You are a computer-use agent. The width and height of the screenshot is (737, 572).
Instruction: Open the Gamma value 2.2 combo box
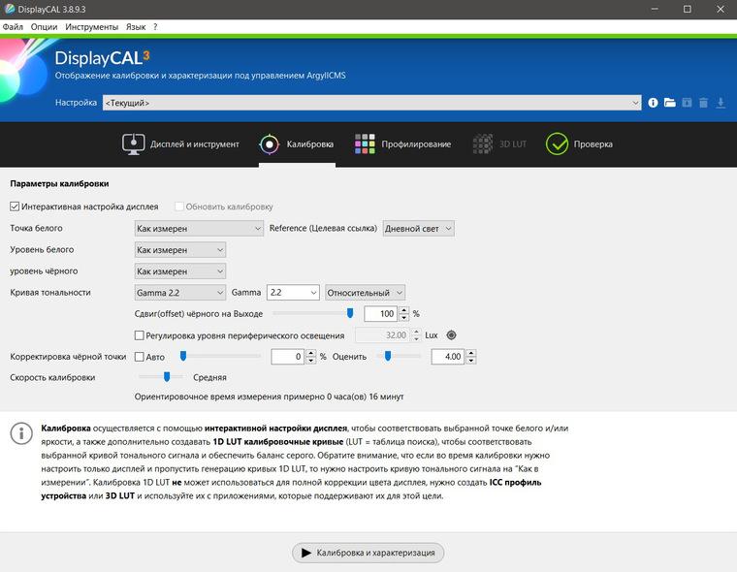click(293, 293)
